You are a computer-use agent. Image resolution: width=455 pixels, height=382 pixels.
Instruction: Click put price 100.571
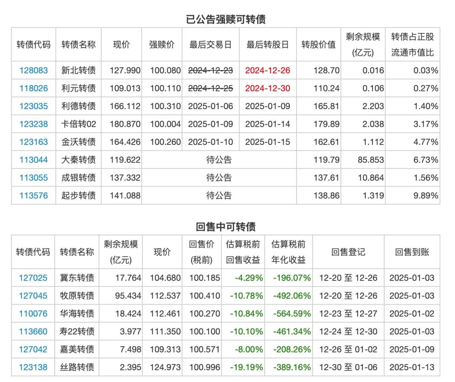[x=205, y=349]
